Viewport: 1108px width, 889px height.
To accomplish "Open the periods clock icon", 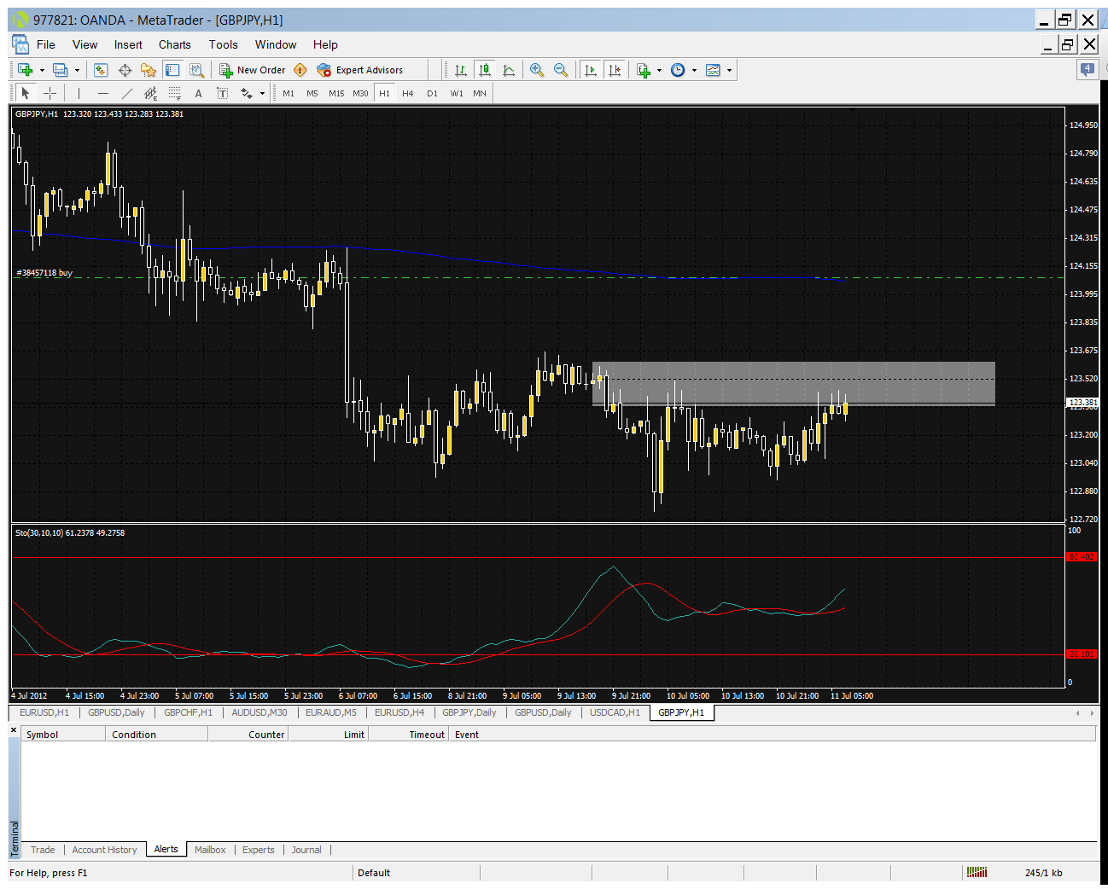I will click(678, 70).
